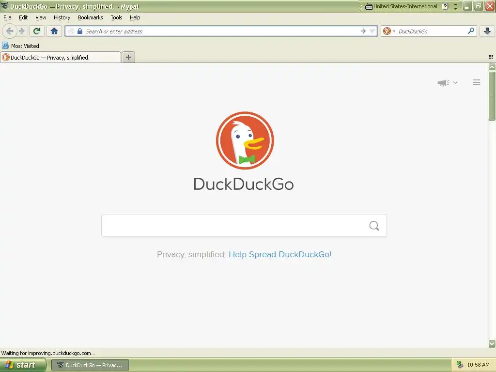This screenshot has height=372, width=496.
Task: Click the 10:58 AM clock
Action: tap(478, 365)
